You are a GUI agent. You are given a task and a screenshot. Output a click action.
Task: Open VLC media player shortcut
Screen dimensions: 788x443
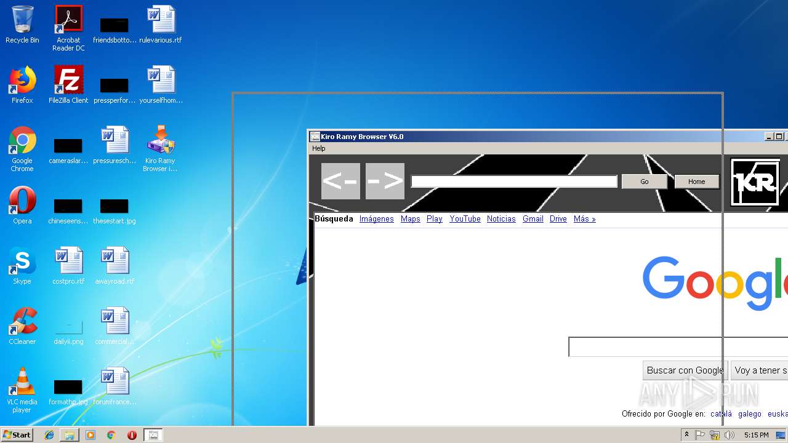[22, 390]
